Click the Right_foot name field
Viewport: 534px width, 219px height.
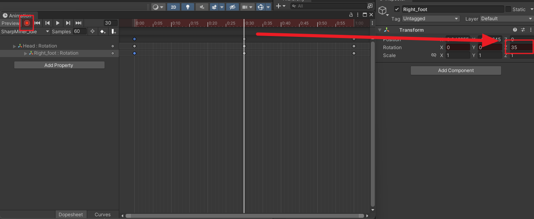[x=452, y=9]
